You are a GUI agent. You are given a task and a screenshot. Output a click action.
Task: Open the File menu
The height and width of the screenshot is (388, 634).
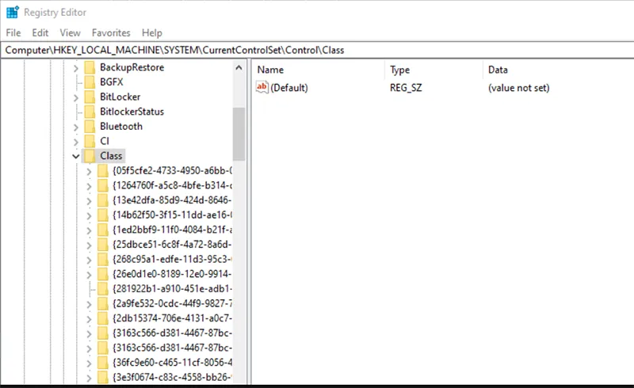13,32
